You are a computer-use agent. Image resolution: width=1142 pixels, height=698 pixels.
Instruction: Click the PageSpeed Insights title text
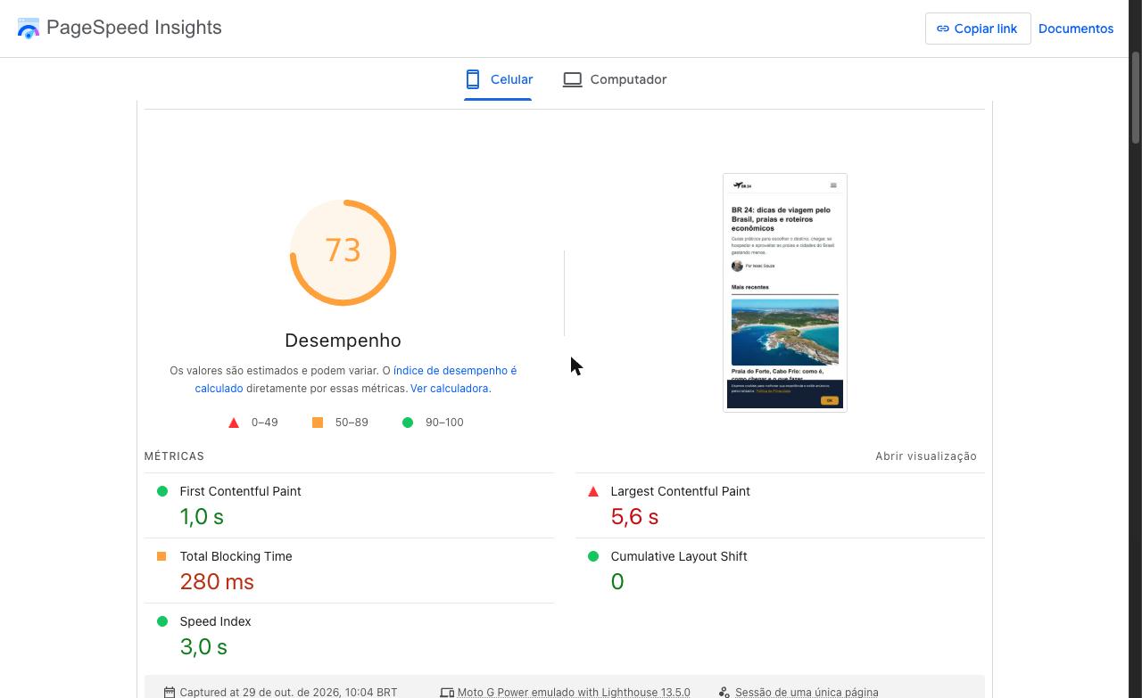[134, 28]
